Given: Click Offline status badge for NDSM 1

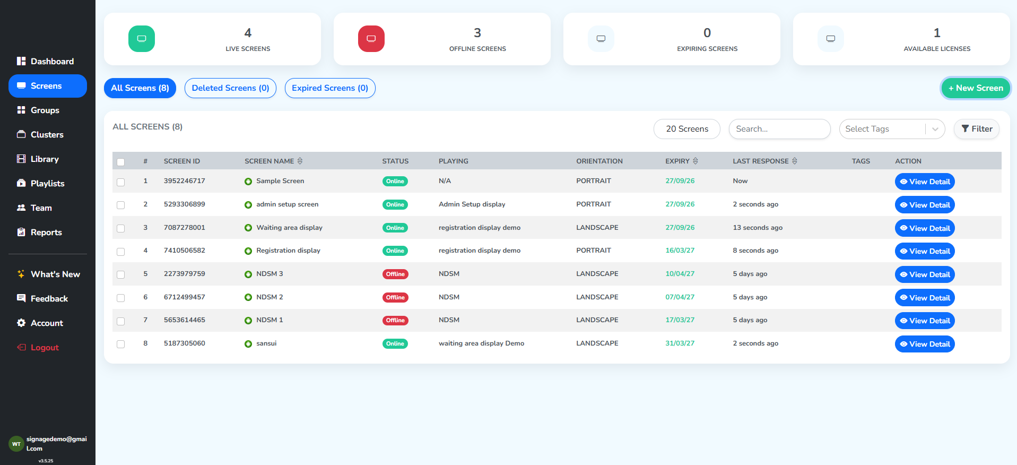Looking at the screenshot, I should coord(395,321).
